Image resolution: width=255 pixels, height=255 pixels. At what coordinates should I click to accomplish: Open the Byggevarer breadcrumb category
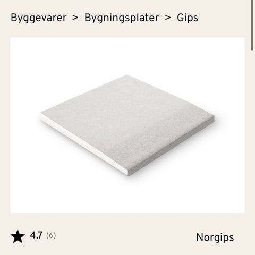[39, 18]
